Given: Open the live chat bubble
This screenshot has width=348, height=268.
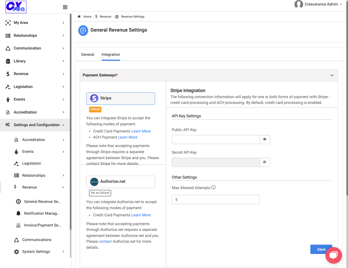Looking at the screenshot, I should (x=334, y=255).
